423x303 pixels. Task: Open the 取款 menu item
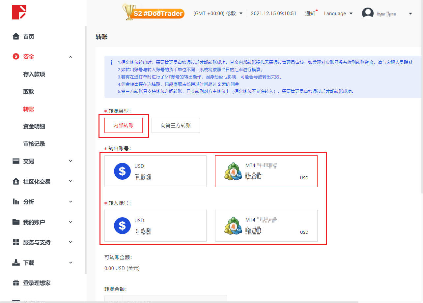point(29,92)
